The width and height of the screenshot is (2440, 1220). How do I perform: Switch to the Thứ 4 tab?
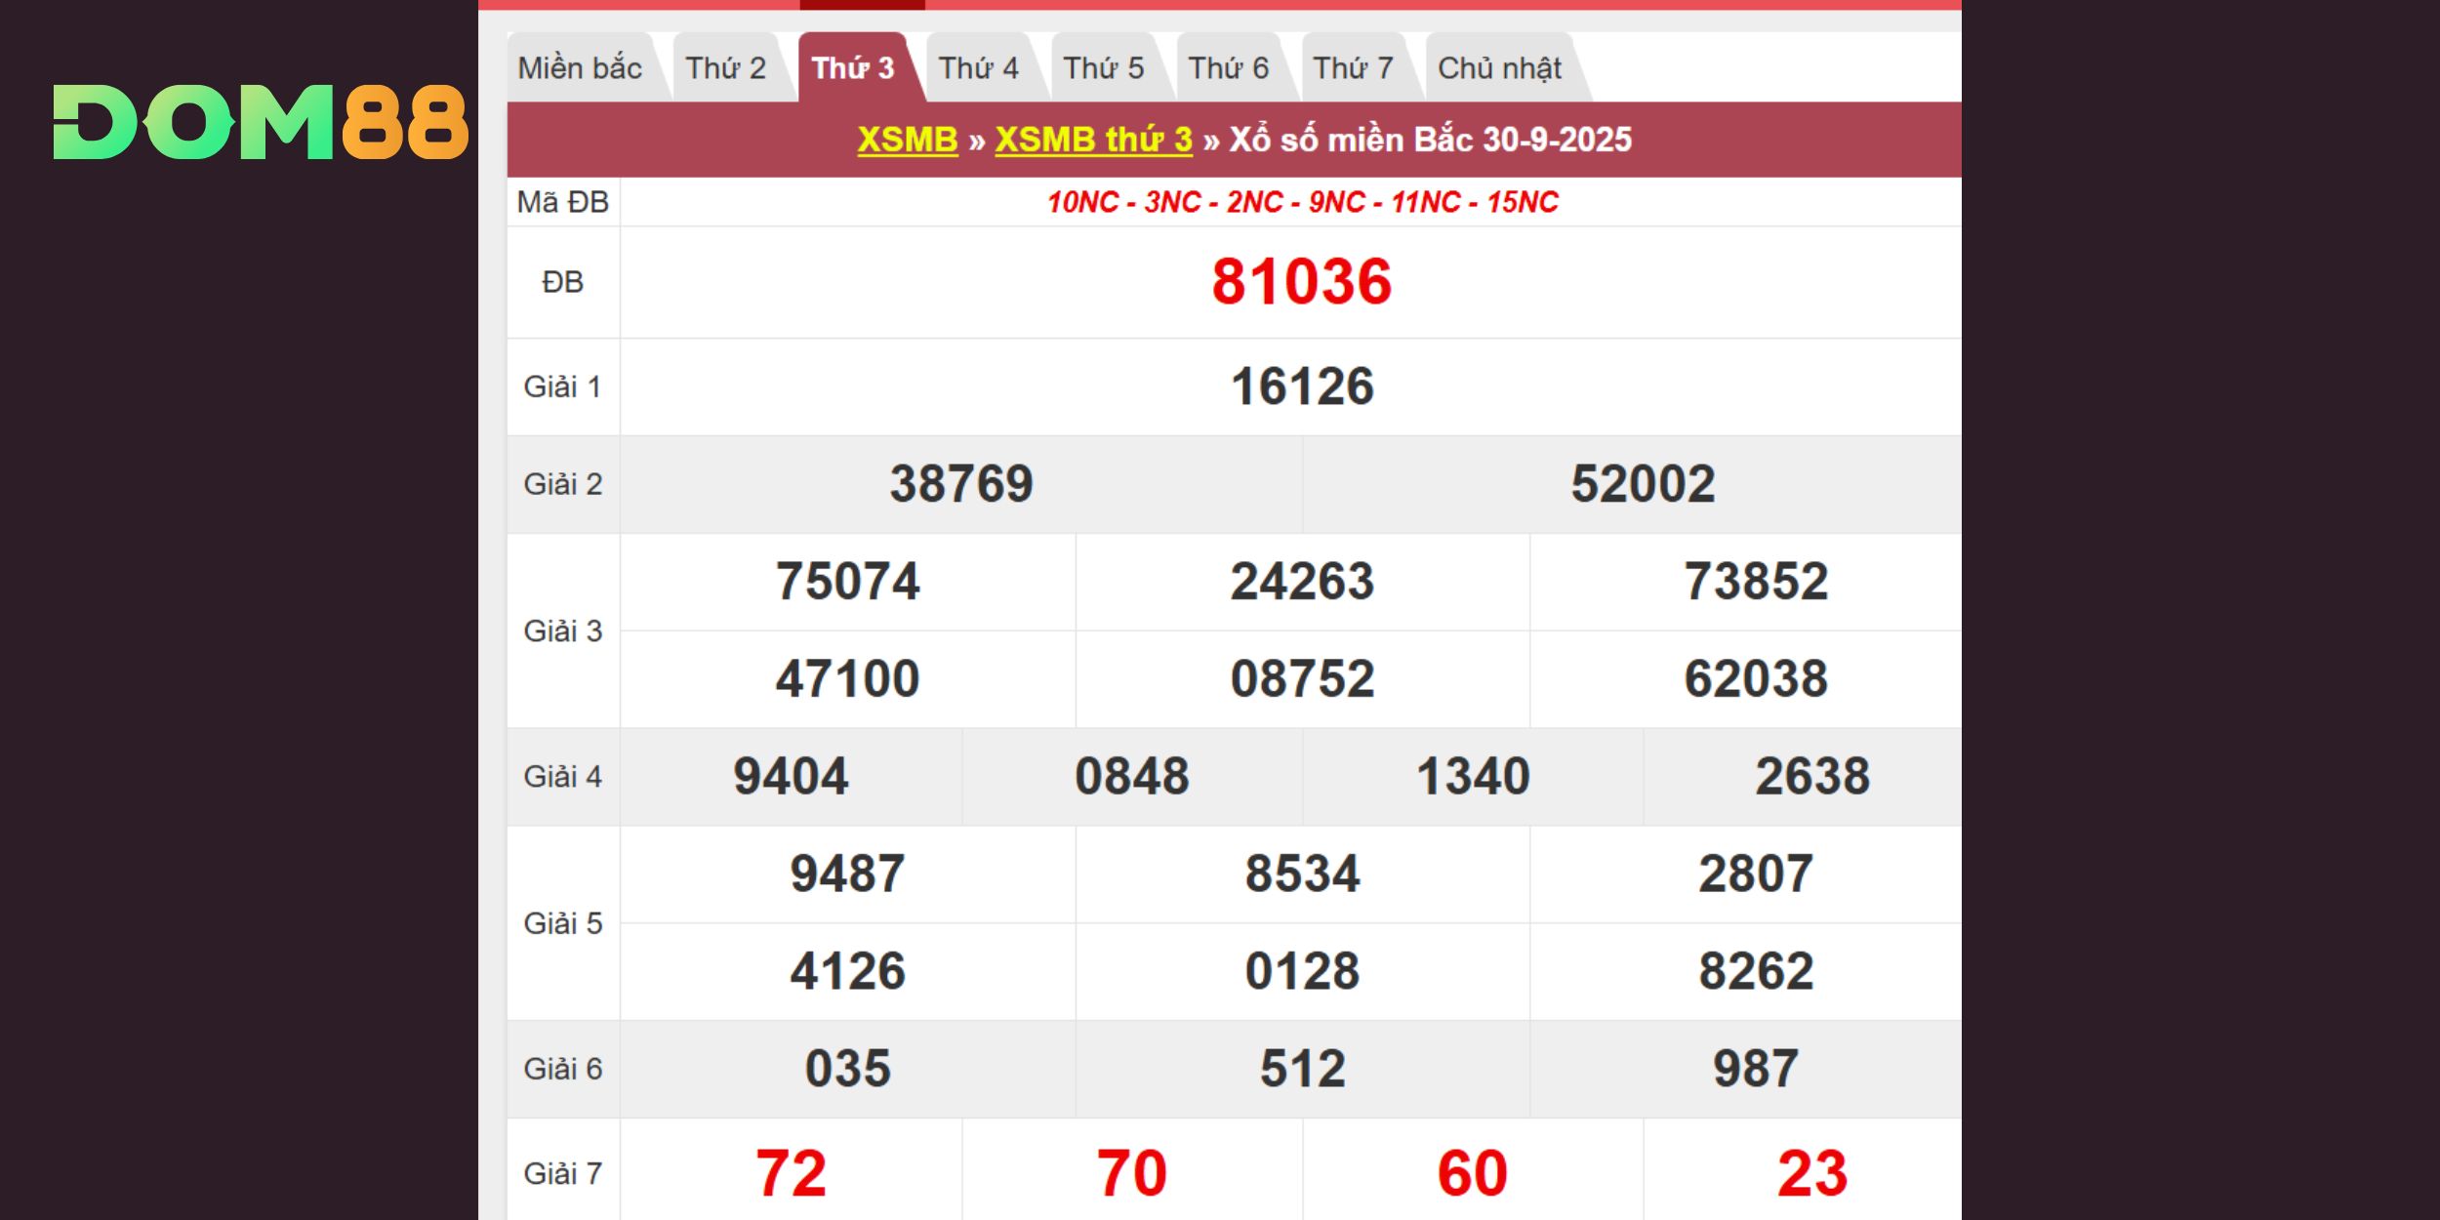978,68
